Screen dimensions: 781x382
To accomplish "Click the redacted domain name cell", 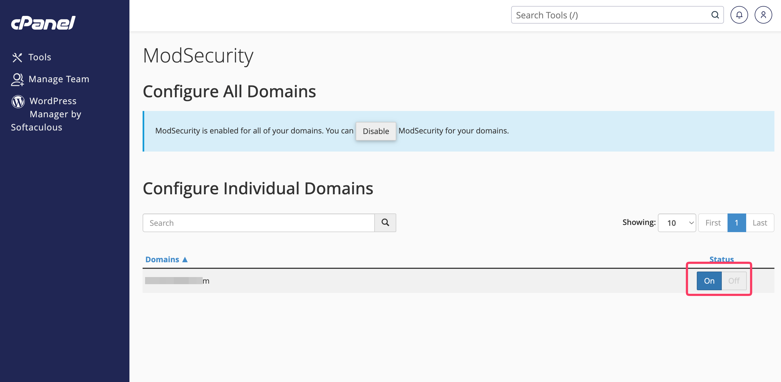I will [x=177, y=281].
